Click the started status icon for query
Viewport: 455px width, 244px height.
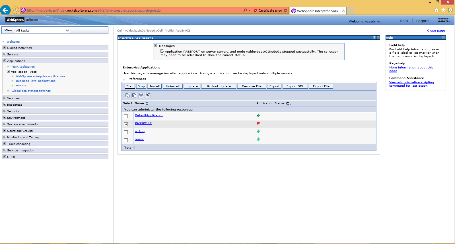[x=258, y=139]
